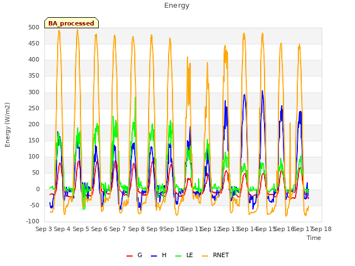
Task: Click the Sep 7 x-axis tick label
Action: 118,229
